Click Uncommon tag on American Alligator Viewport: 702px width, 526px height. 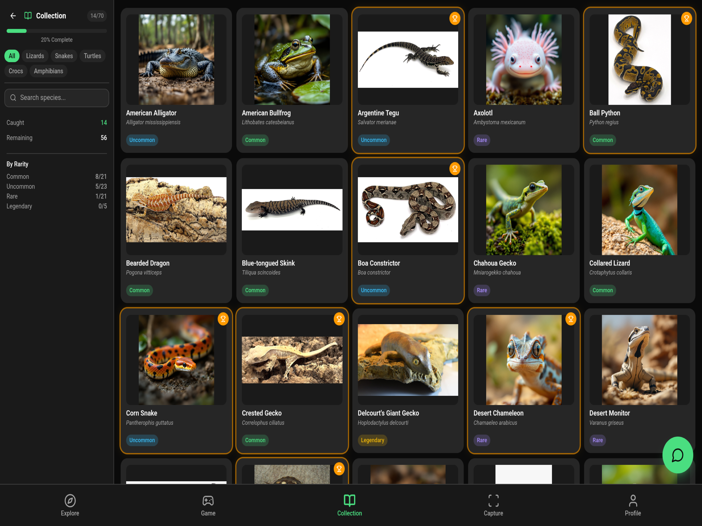click(142, 140)
